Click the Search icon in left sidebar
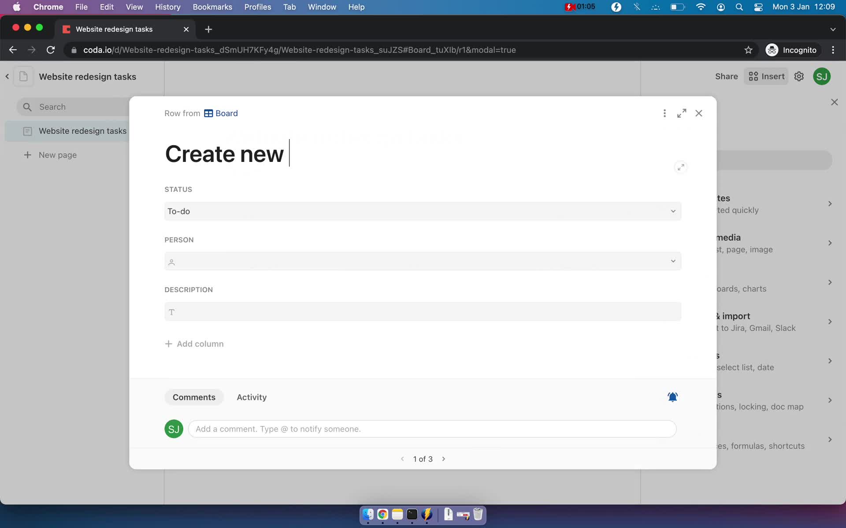This screenshot has width=846, height=528. click(27, 106)
